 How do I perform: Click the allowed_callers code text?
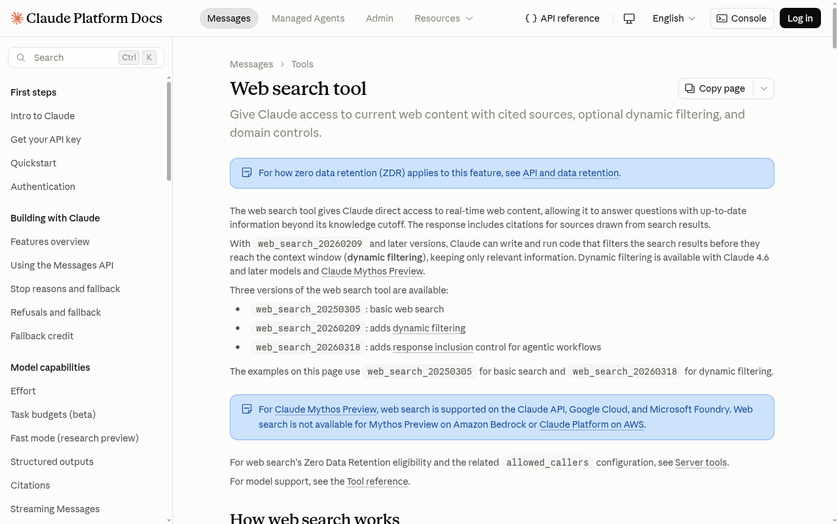pyautogui.click(x=547, y=462)
